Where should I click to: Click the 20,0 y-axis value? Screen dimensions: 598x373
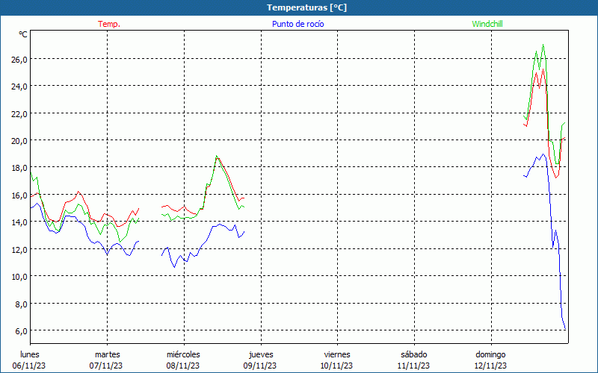point(19,140)
